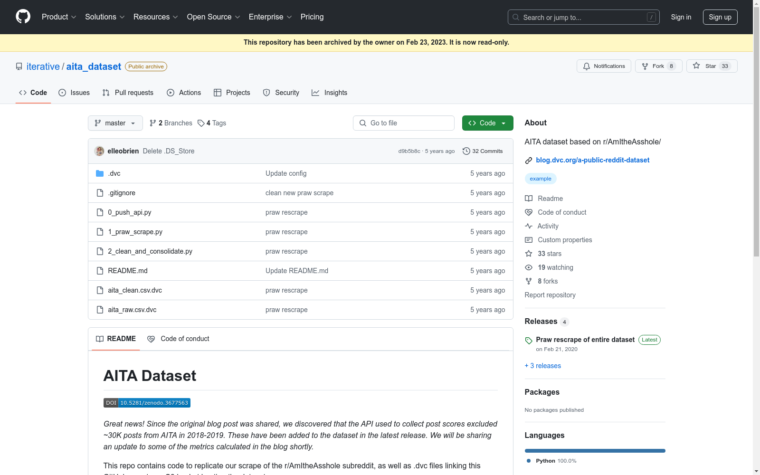The height and width of the screenshot is (475, 760).
Task: Open the Projects tab
Action: click(x=232, y=93)
